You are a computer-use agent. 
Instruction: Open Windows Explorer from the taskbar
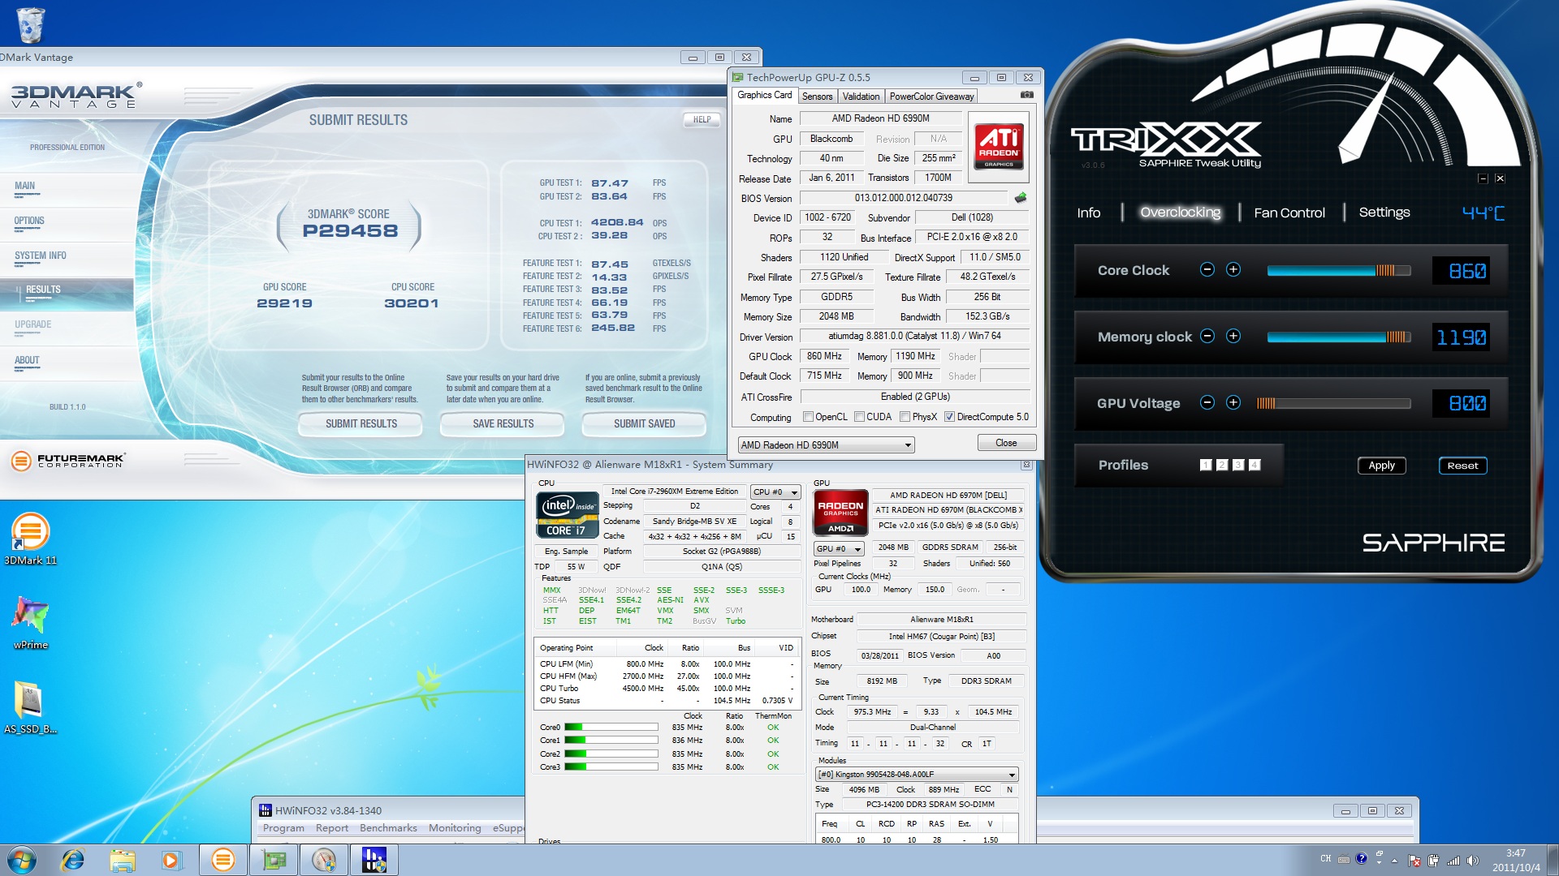pyautogui.click(x=123, y=860)
